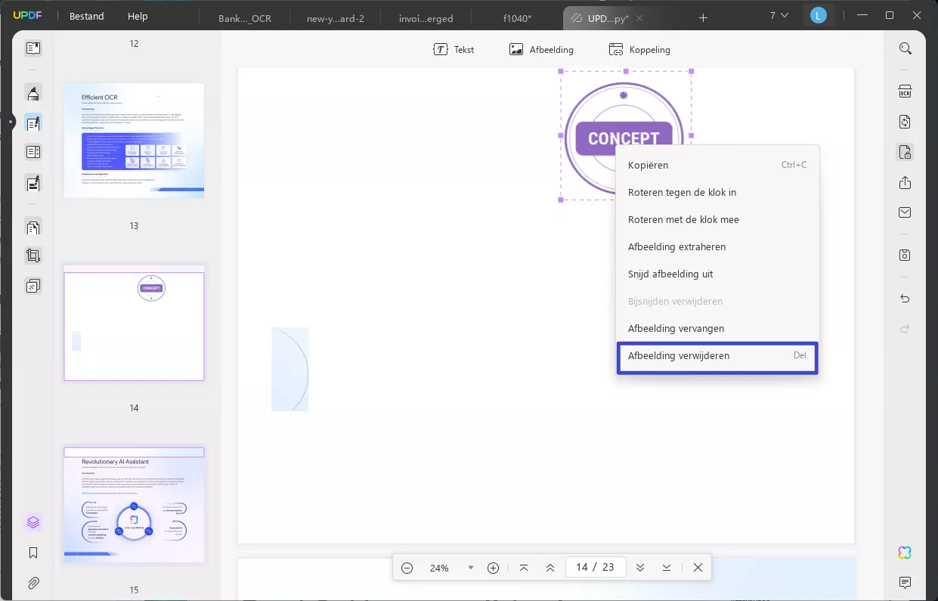Open the Crop pages tool icon
Screen dimensions: 938x601
click(x=33, y=256)
